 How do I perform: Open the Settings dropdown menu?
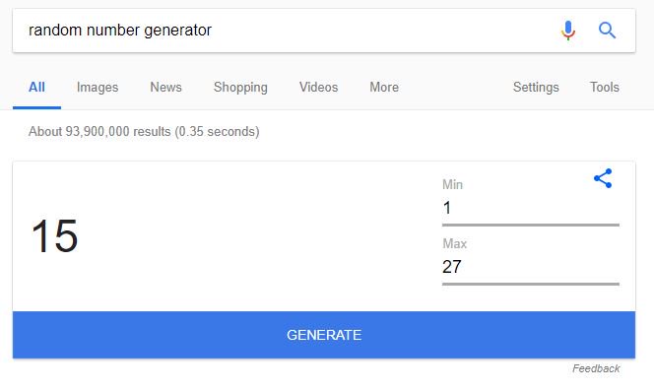click(536, 87)
